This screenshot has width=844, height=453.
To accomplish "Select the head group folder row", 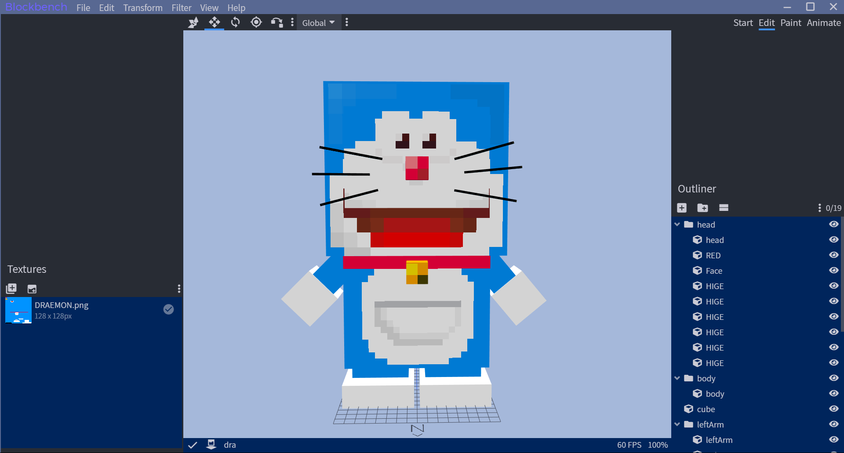I will tap(756, 225).
